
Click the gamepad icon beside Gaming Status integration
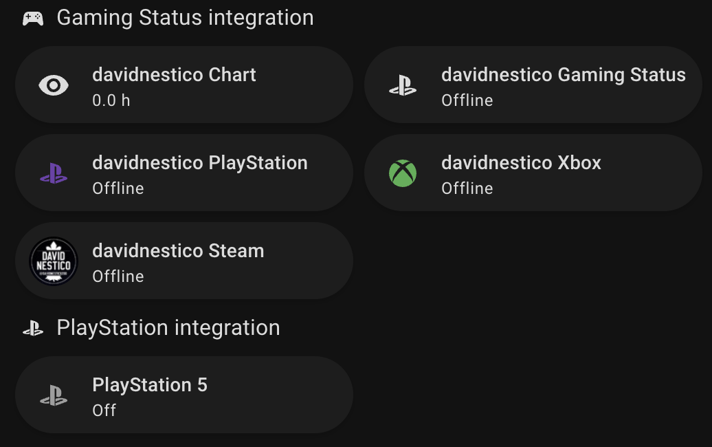point(33,19)
